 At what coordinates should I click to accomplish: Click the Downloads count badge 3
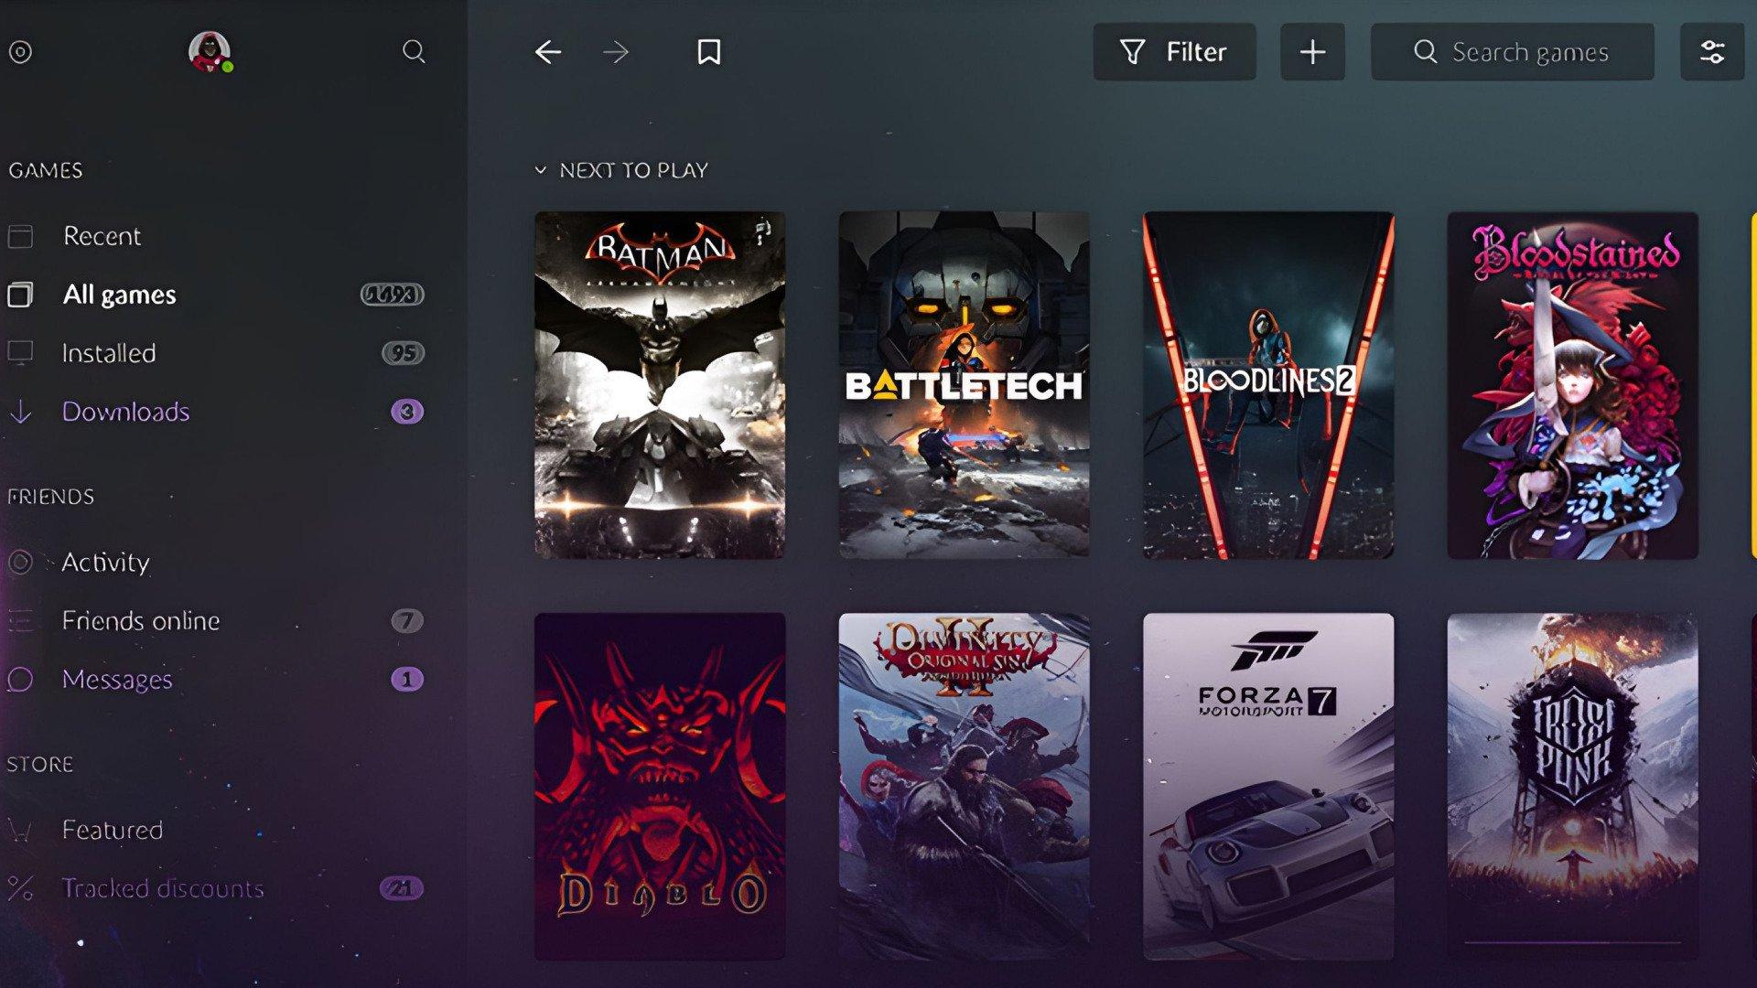pos(407,412)
